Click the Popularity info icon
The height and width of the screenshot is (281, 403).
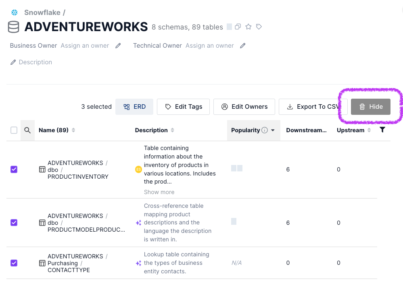pos(265,130)
